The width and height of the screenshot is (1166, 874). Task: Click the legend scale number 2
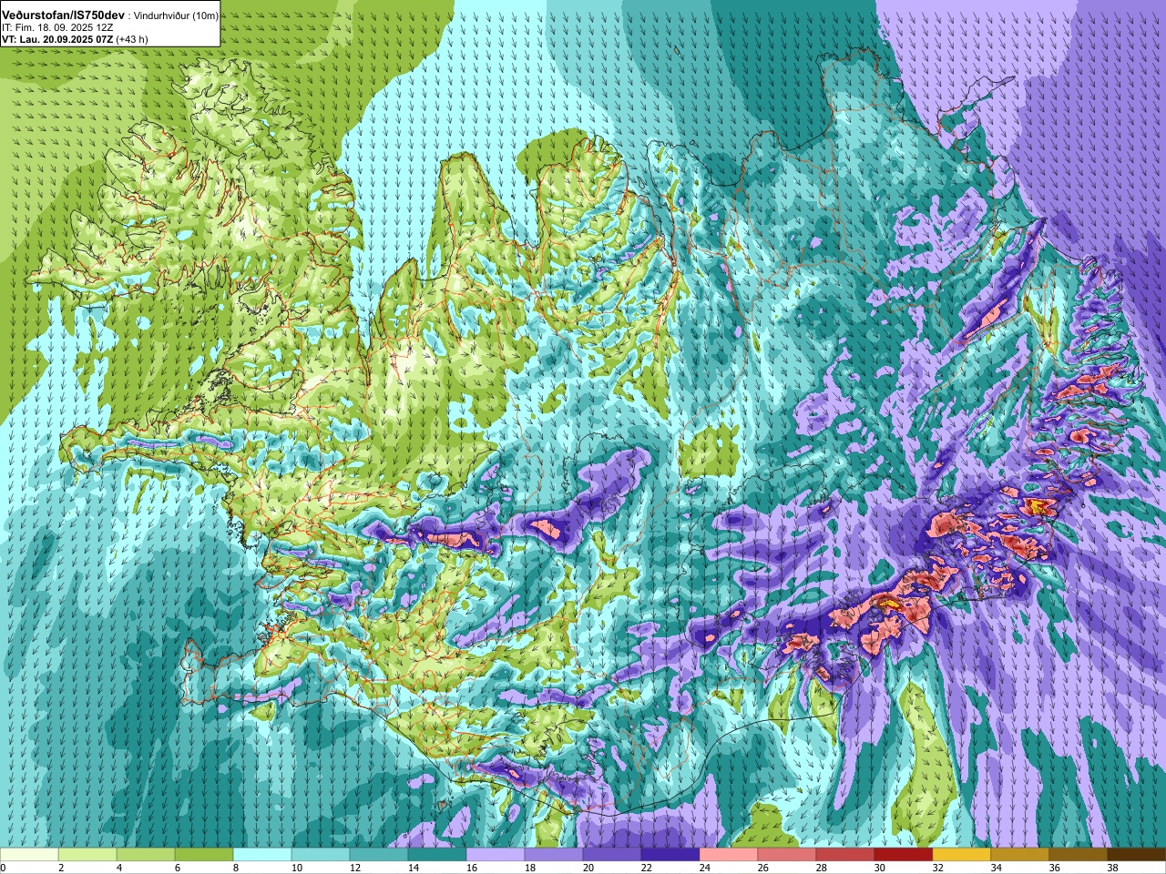coord(61,868)
